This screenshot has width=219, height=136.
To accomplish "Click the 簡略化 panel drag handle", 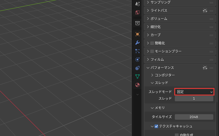I will 211,44.
